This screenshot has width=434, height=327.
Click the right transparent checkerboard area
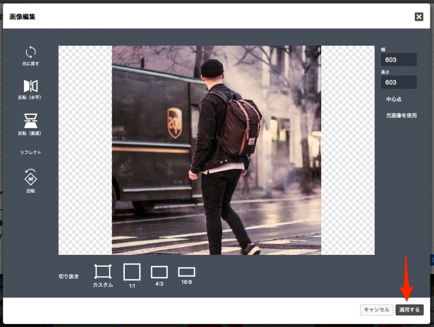click(347, 151)
